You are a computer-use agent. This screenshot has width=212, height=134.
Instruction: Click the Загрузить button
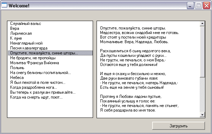click(x=178, y=126)
